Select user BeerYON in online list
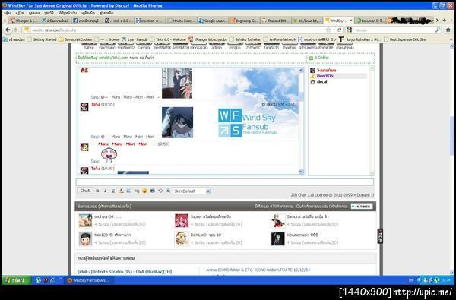 [325, 76]
